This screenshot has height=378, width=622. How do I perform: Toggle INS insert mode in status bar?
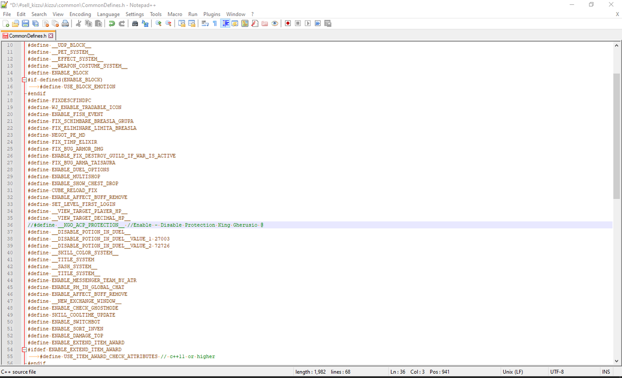(606, 372)
